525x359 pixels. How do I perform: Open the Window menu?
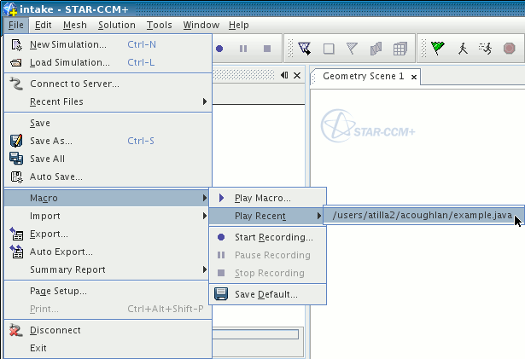point(201,25)
